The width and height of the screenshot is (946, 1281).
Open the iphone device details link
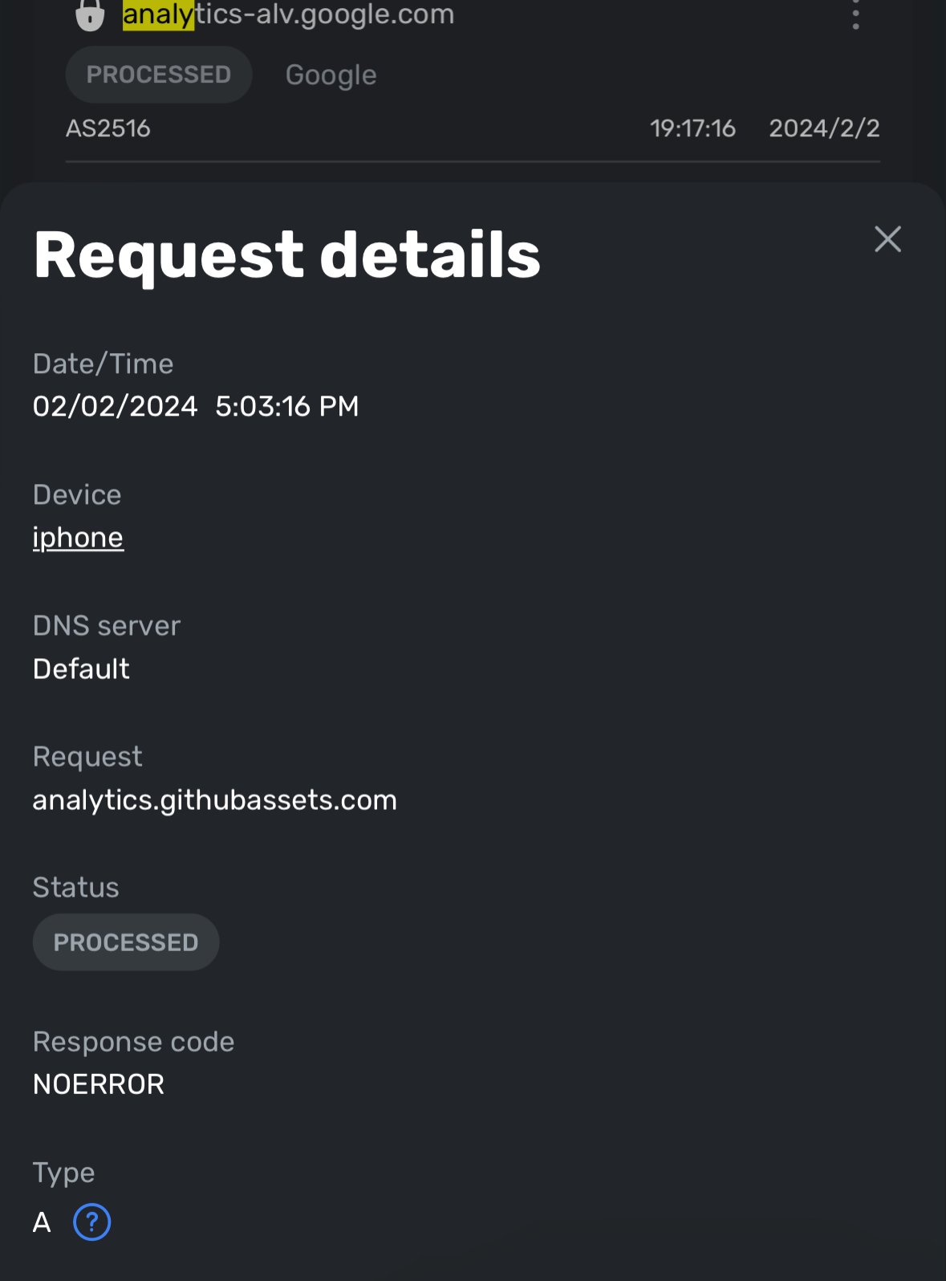[78, 537]
